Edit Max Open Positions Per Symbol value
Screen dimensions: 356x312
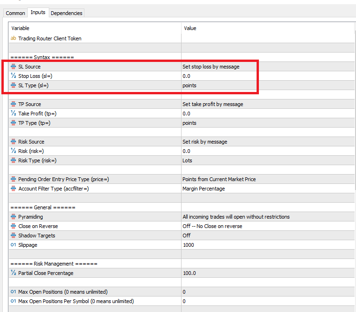click(x=268, y=301)
